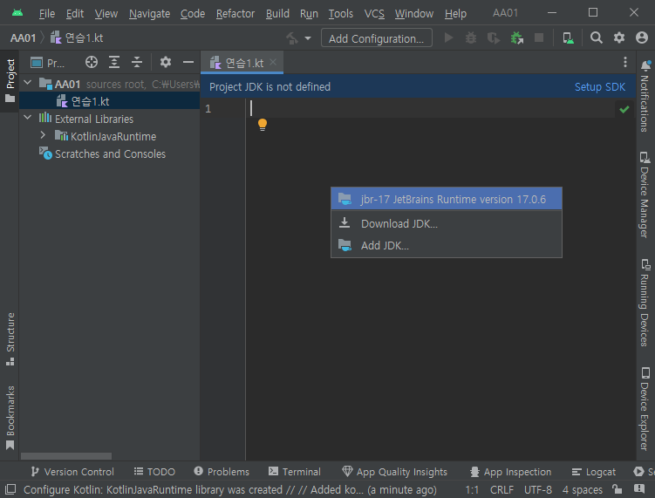Choose Add JDK... from popup

tap(447, 245)
